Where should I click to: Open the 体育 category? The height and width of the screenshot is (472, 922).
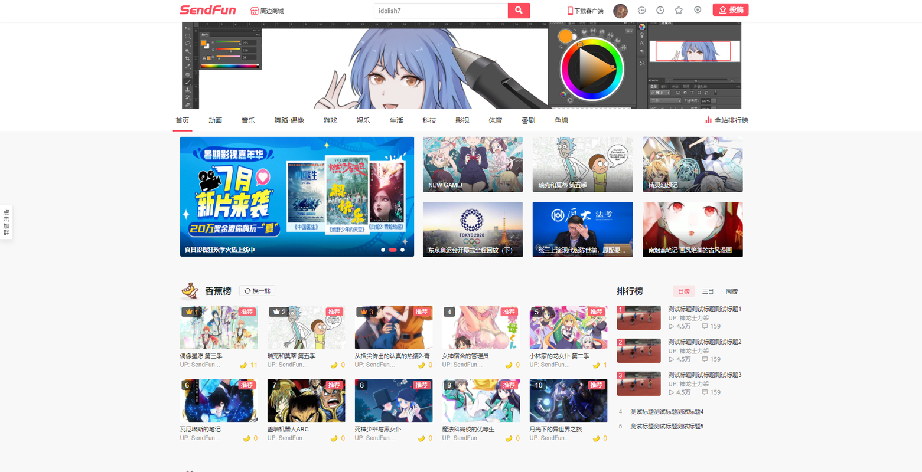(x=496, y=120)
